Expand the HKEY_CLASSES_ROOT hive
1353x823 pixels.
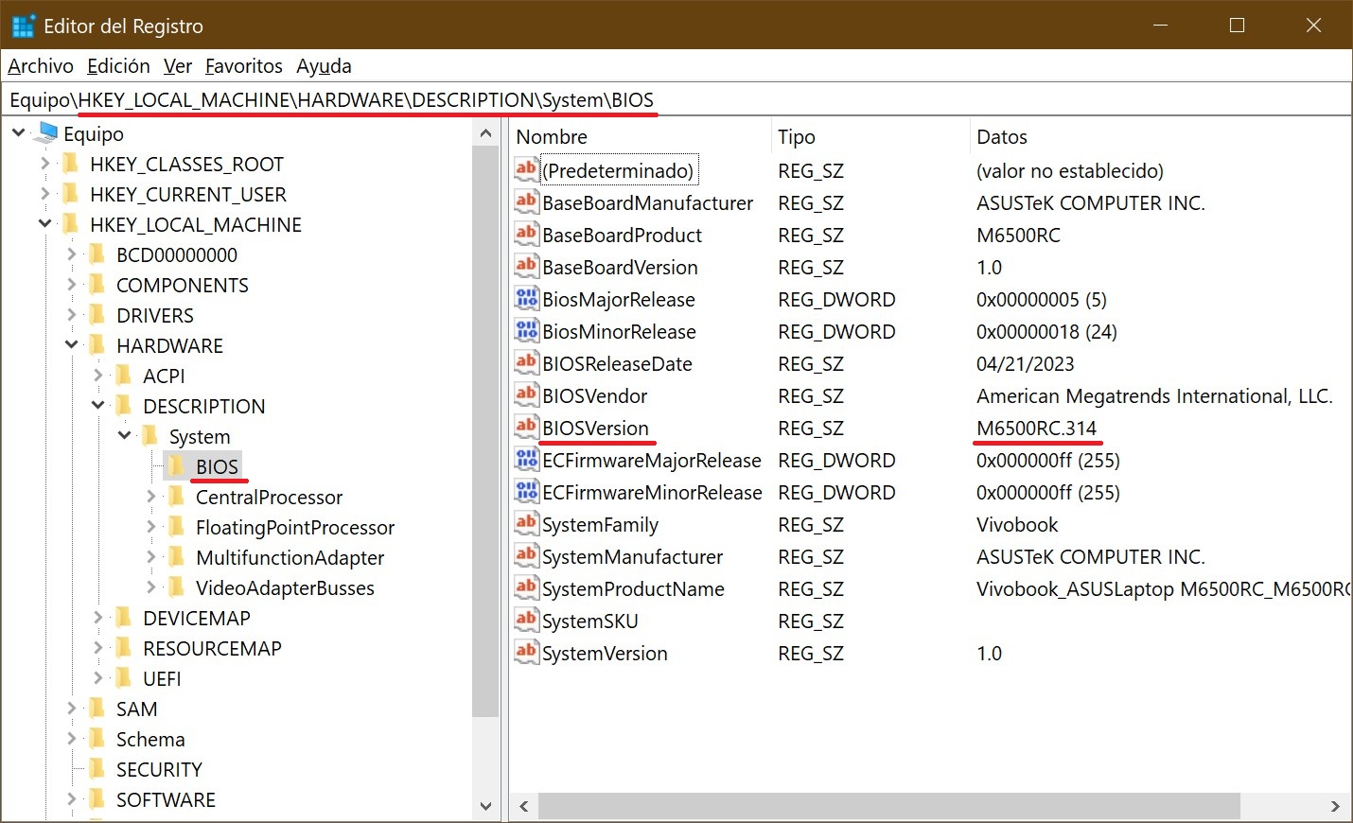(45, 164)
